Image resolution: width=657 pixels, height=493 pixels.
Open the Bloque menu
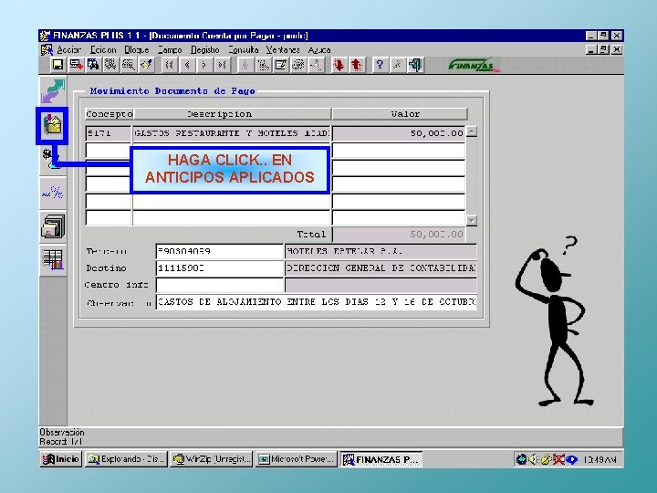pos(137,50)
